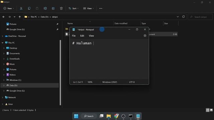Click the Copy icon in Explorer toolbar
The image size is (214, 120).
tap(29, 8)
